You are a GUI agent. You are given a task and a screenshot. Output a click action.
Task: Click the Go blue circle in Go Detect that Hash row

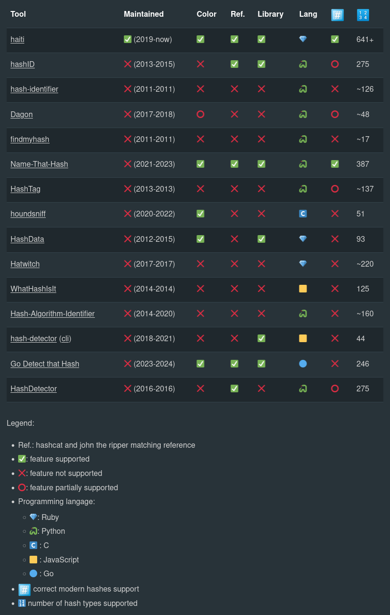coord(303,364)
